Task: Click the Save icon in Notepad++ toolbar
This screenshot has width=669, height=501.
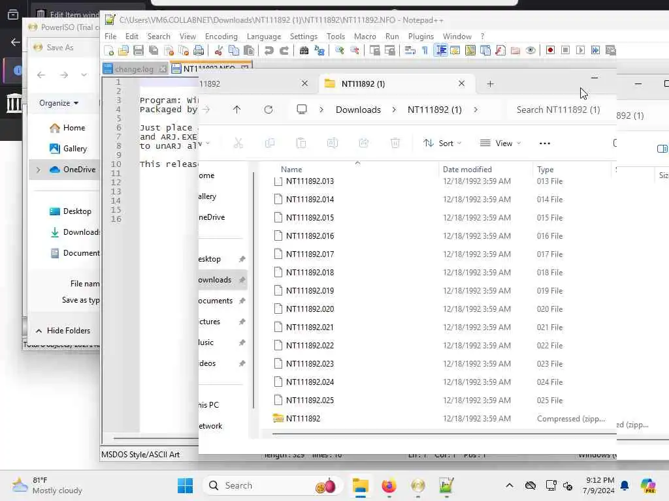Action: [139, 51]
